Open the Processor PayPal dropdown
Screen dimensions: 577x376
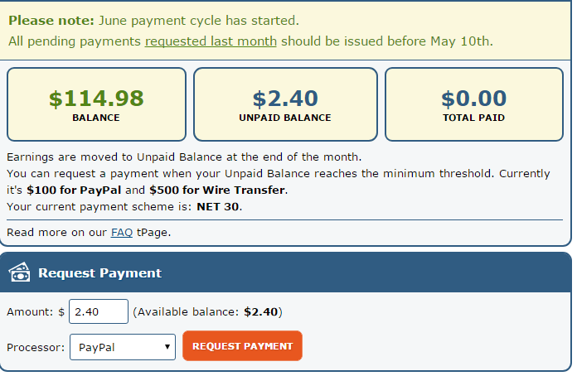(x=123, y=347)
